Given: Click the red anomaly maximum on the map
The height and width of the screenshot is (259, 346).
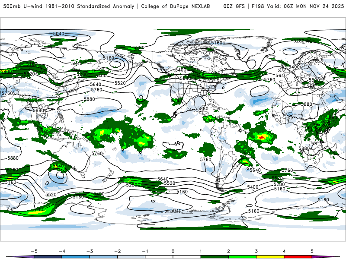Looking at the screenshot, I should click(262, 137).
